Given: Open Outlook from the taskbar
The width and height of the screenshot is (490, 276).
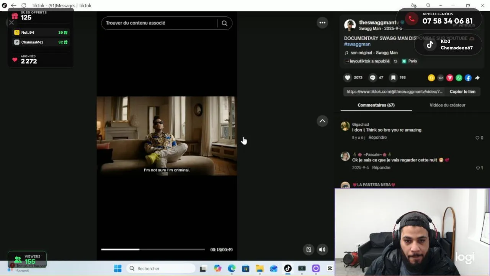Looking at the screenshot, I should pos(273,268).
